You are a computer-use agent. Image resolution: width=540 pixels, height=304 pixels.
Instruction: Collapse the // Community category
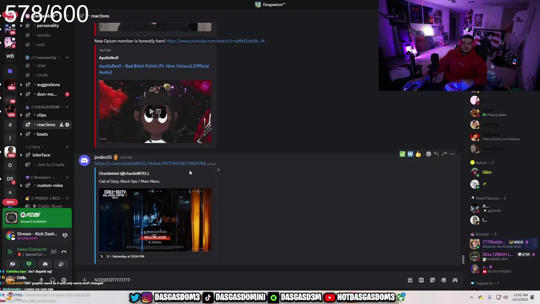[43, 57]
